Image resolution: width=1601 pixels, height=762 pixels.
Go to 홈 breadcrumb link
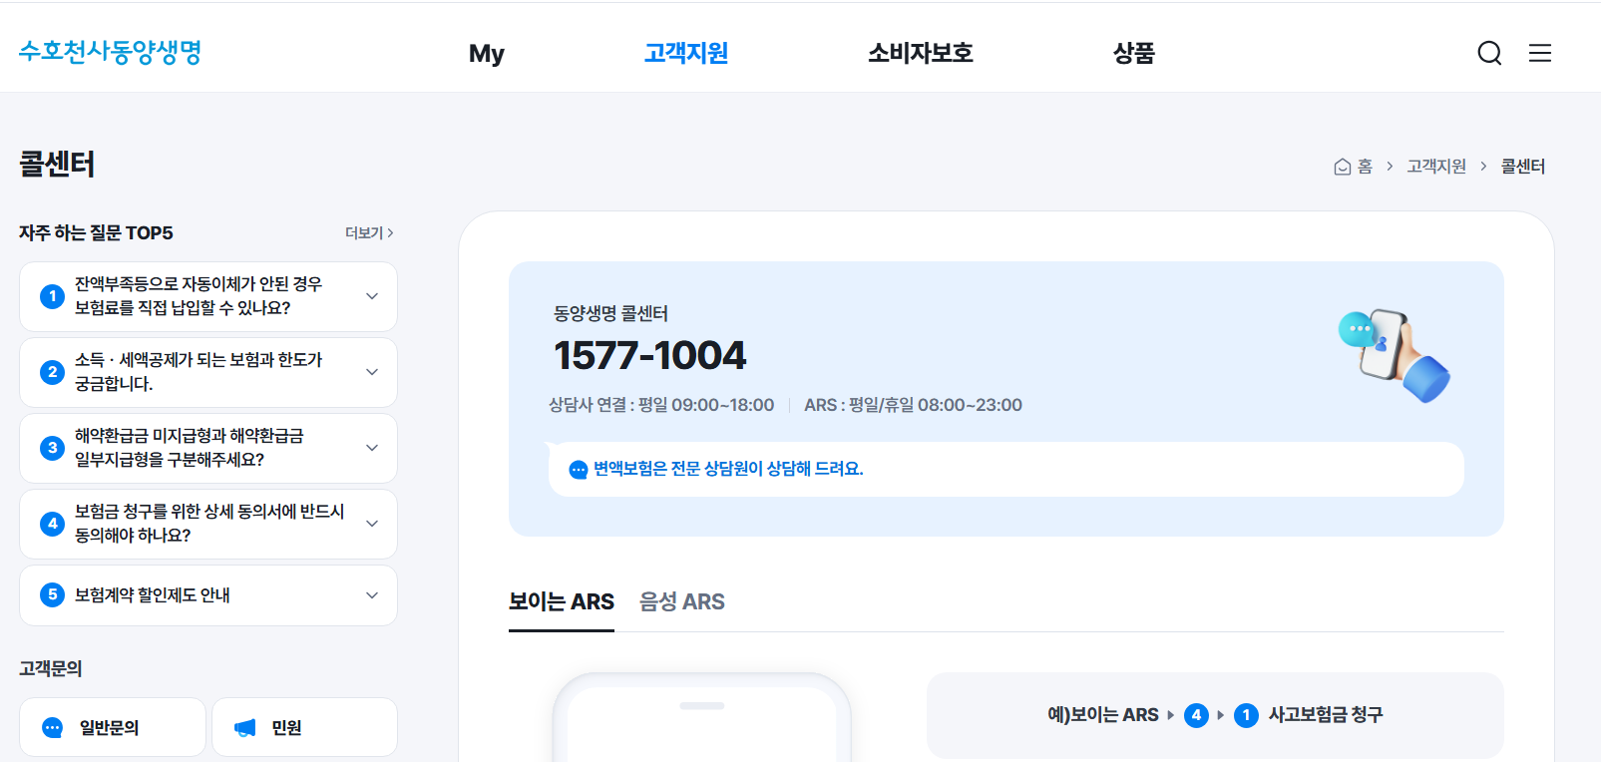[x=1354, y=167]
